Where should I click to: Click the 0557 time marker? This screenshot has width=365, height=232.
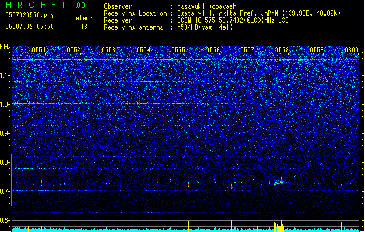247,50
